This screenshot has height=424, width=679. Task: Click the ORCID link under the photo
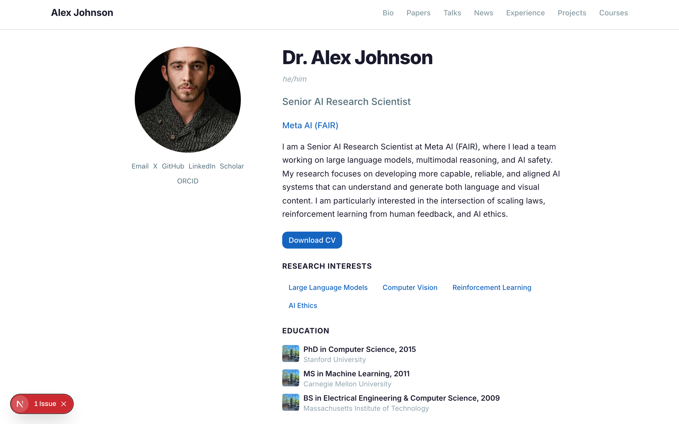[188, 181]
